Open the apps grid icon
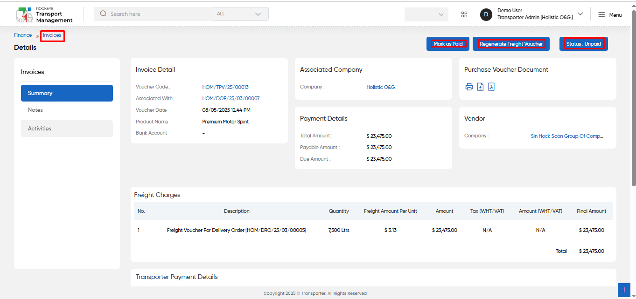Screen dimensions: 636x299 (464, 14)
